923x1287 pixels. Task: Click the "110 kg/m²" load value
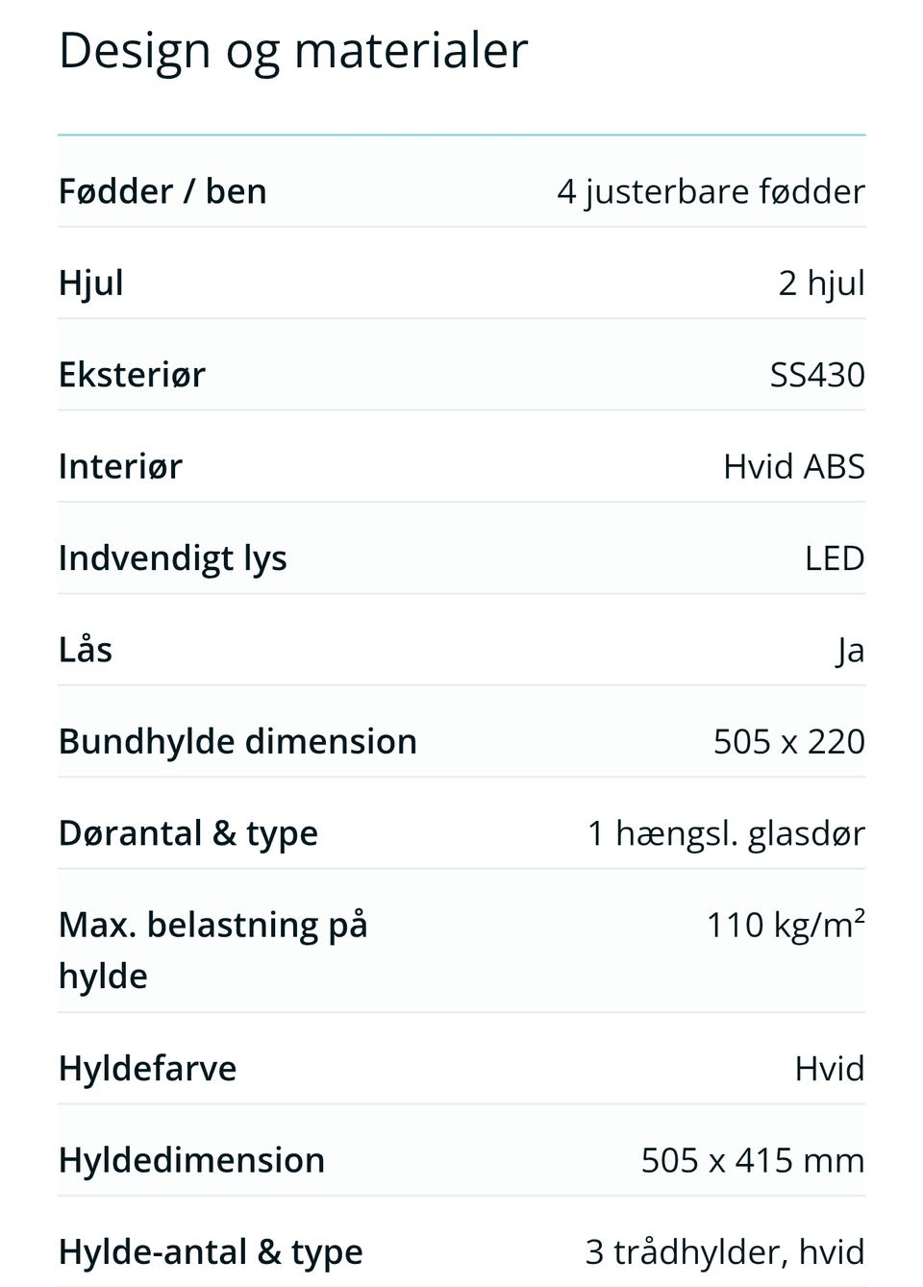click(786, 925)
